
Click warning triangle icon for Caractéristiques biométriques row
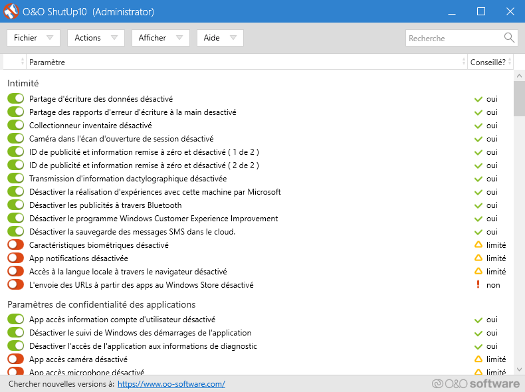point(478,245)
